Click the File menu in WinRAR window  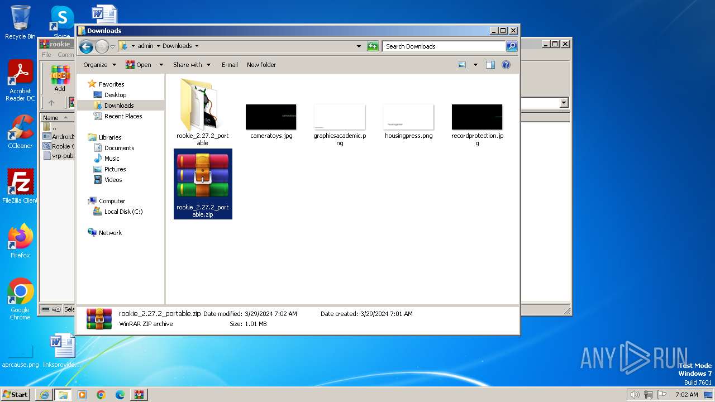click(x=46, y=55)
